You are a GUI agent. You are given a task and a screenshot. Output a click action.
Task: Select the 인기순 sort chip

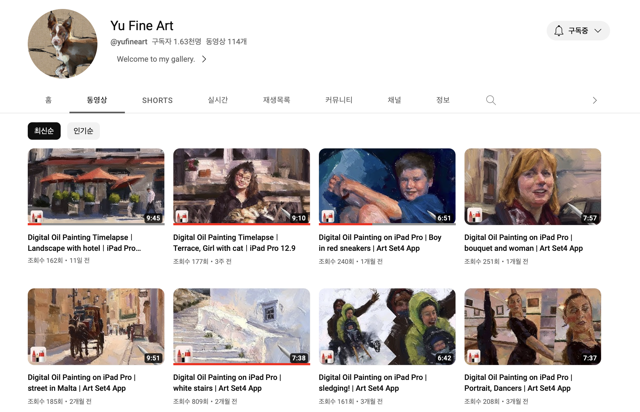tap(83, 131)
